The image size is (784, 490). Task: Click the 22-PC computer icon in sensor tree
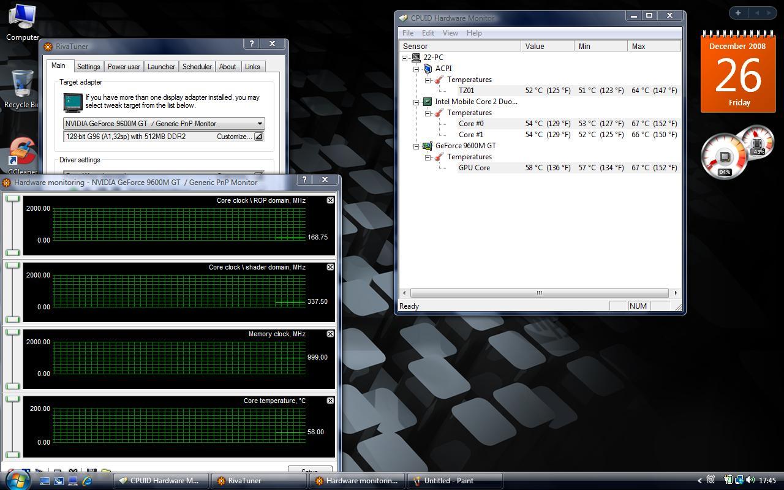click(x=416, y=58)
